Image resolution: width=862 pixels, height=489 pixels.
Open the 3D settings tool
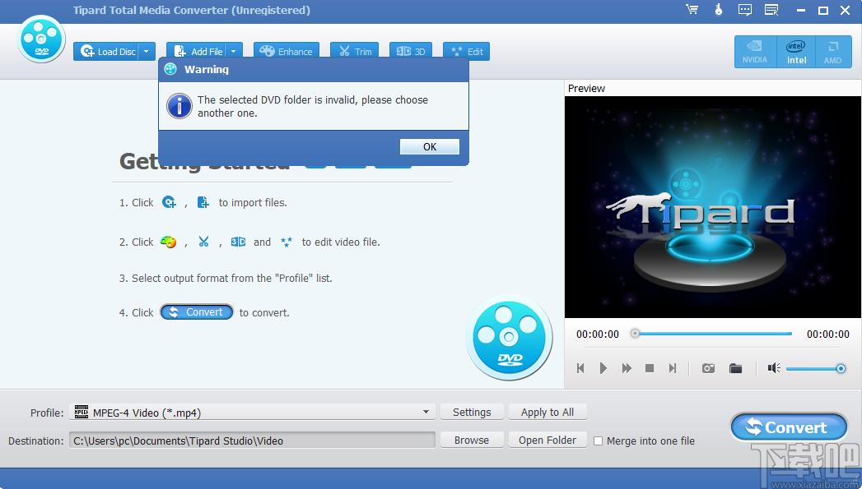point(411,52)
